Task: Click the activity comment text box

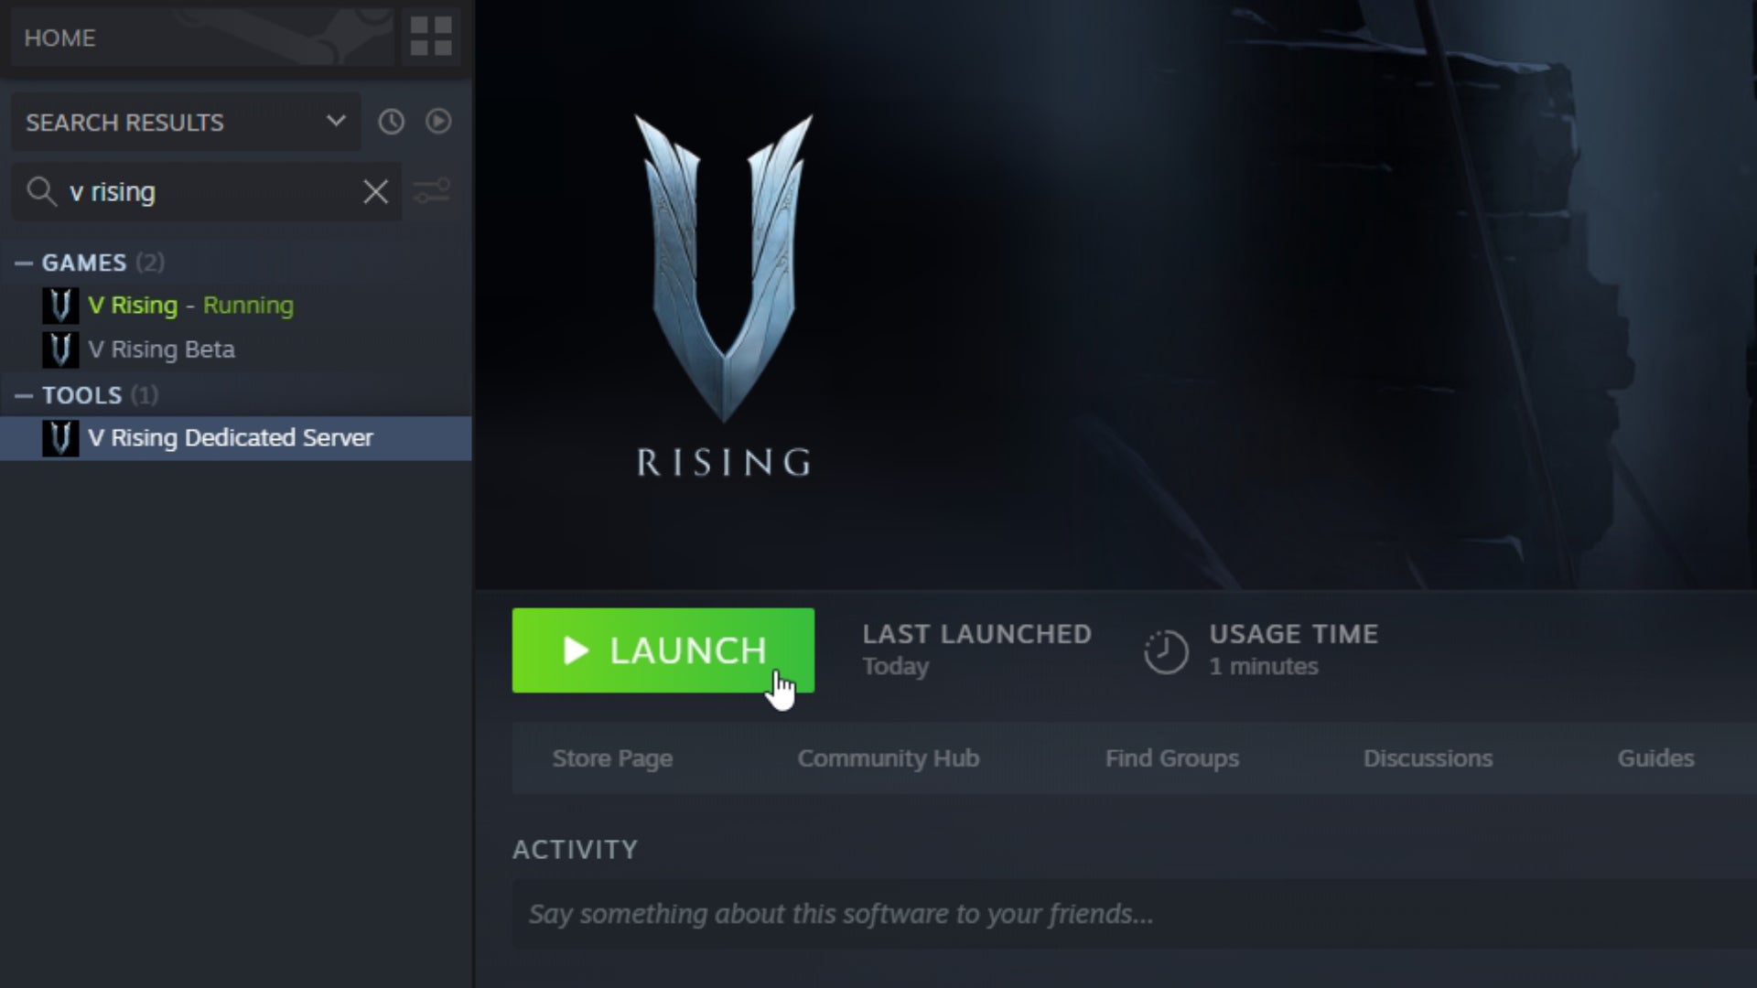Action: (1134, 914)
